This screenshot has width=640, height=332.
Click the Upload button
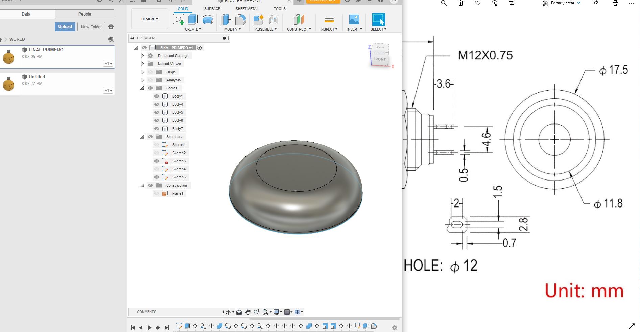tap(65, 27)
